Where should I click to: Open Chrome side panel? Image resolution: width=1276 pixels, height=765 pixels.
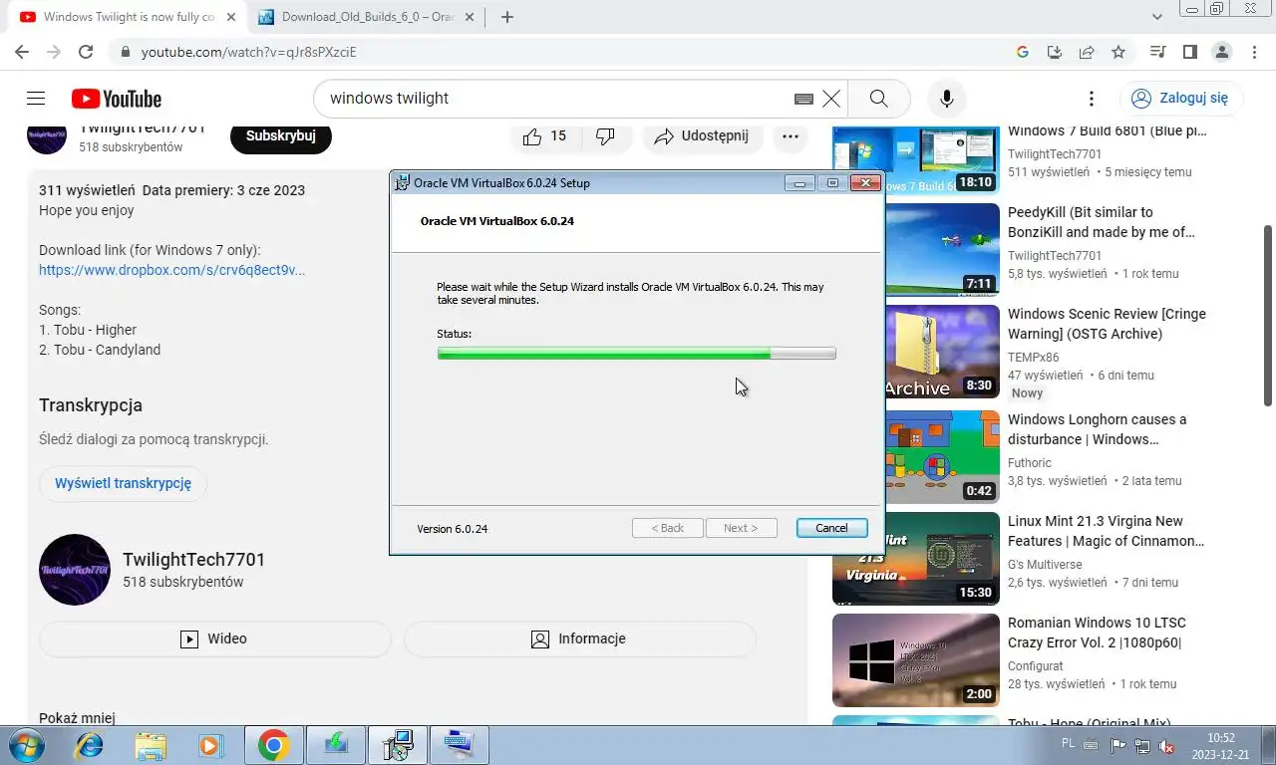point(1189,52)
